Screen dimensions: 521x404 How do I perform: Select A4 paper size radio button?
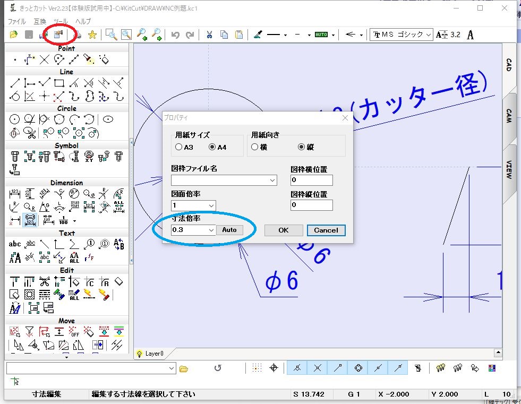click(212, 147)
